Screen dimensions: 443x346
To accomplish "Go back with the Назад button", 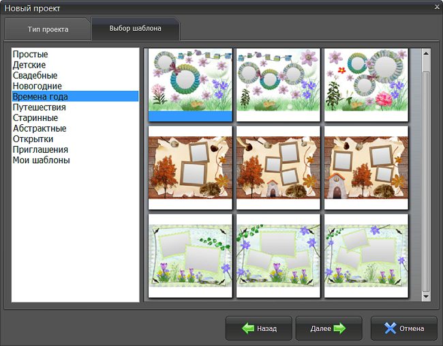I will point(259,328).
